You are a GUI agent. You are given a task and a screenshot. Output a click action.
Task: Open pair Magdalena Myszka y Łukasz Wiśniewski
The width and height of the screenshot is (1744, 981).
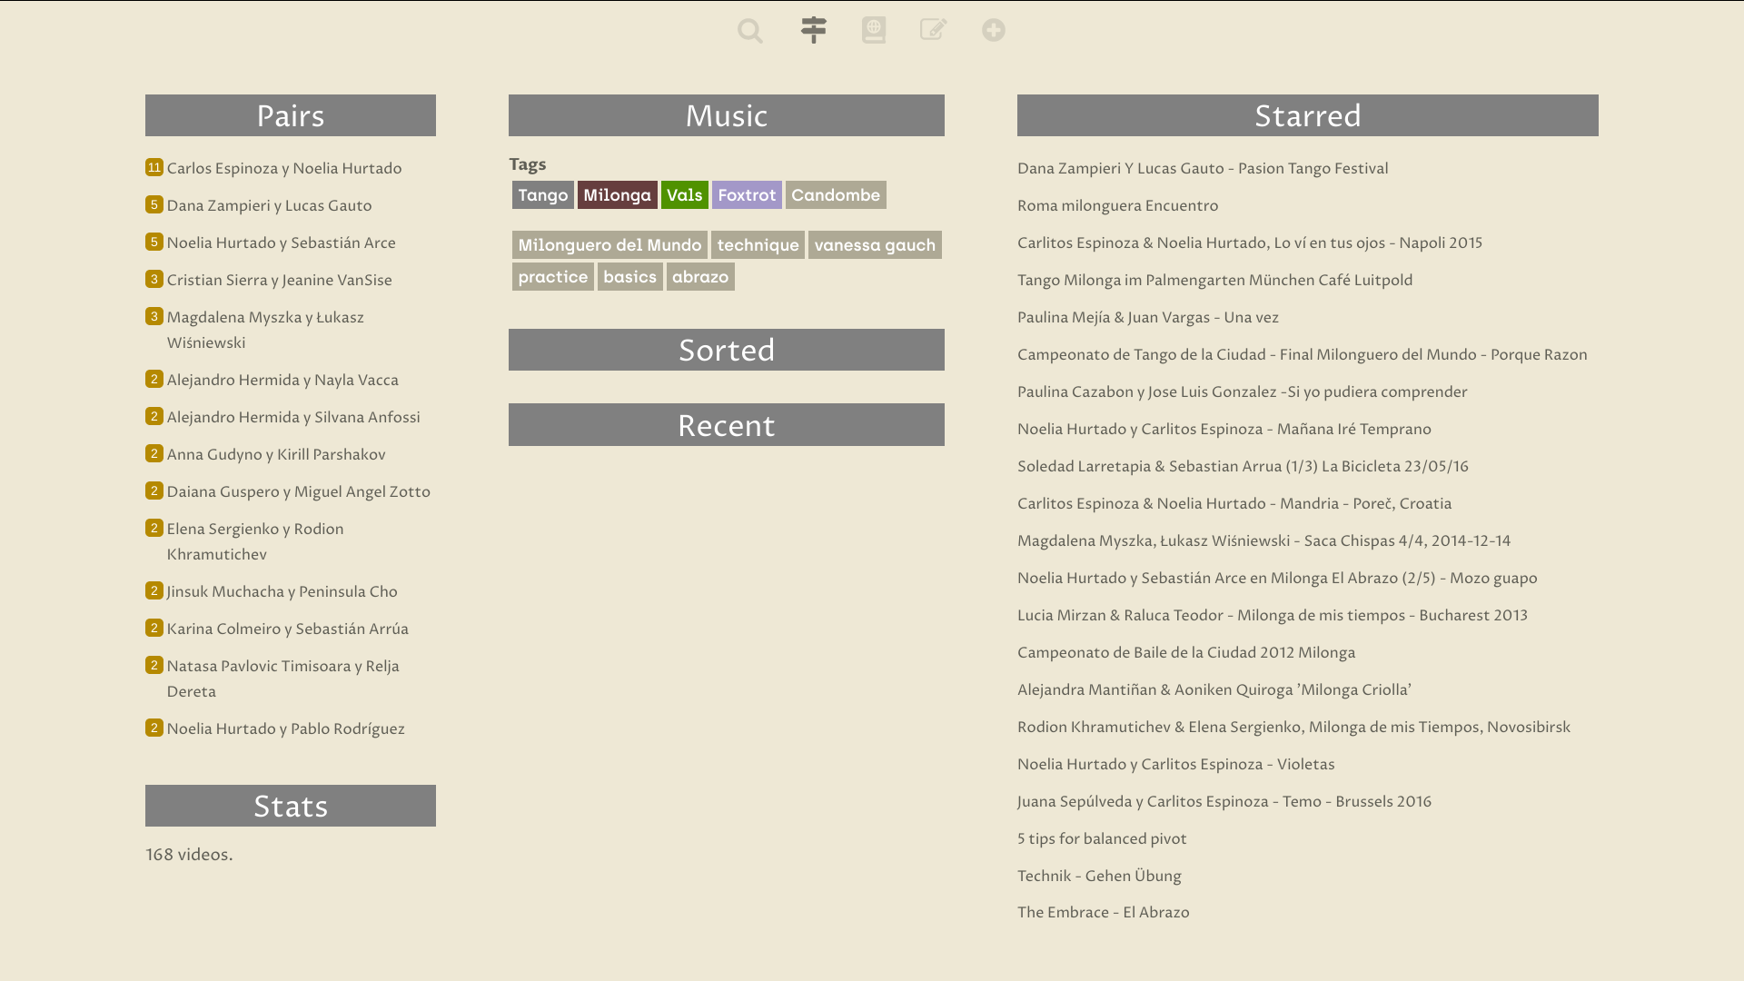click(265, 330)
